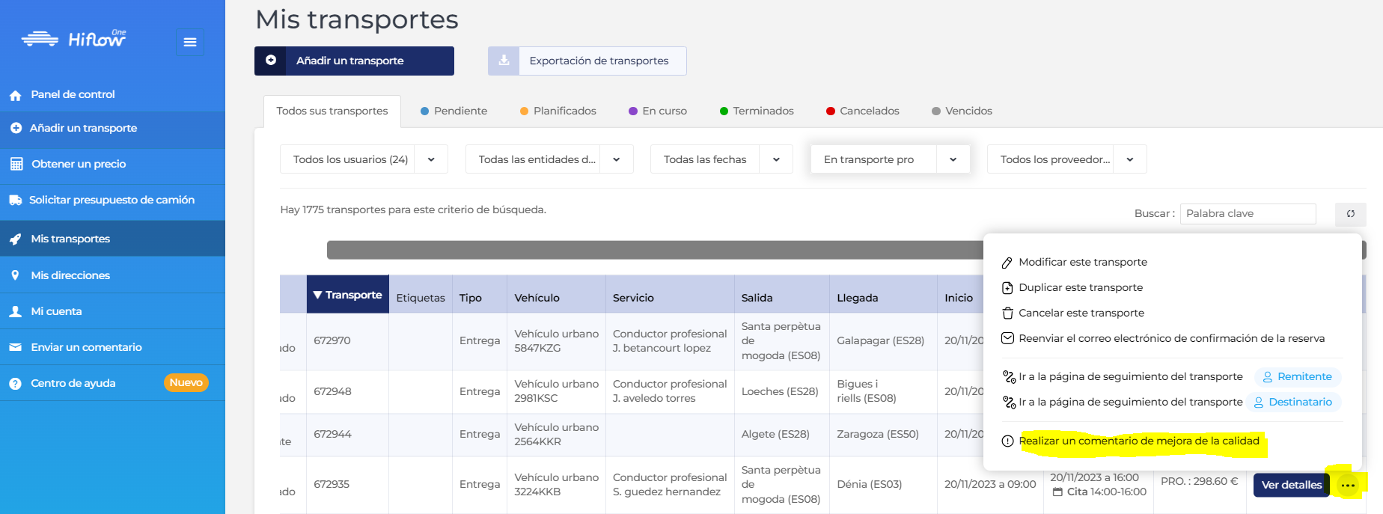Toggle the sidebar hamburger menu button
The image size is (1383, 514).
[x=190, y=42]
